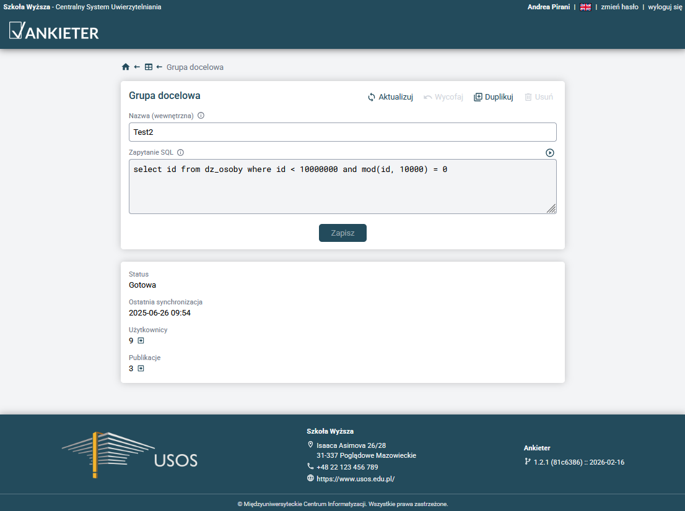Viewport: 685px width, 511px height.
Task: Click the table list icon in breadcrumb
Action: pyautogui.click(x=149, y=67)
